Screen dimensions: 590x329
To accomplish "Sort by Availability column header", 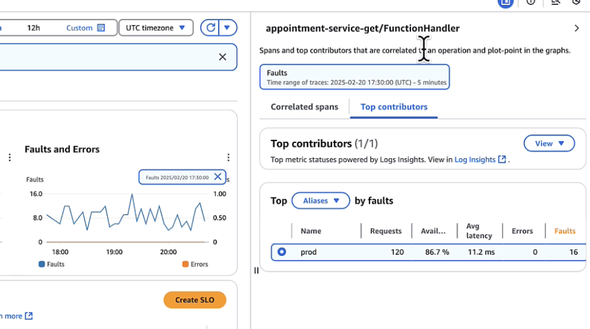I will [433, 231].
